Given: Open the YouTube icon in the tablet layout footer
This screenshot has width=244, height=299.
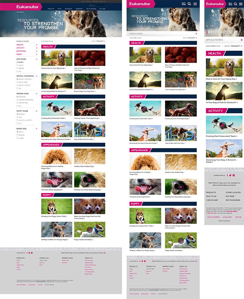Looking at the screenshot, I should pyautogui.click(x=145, y=261).
